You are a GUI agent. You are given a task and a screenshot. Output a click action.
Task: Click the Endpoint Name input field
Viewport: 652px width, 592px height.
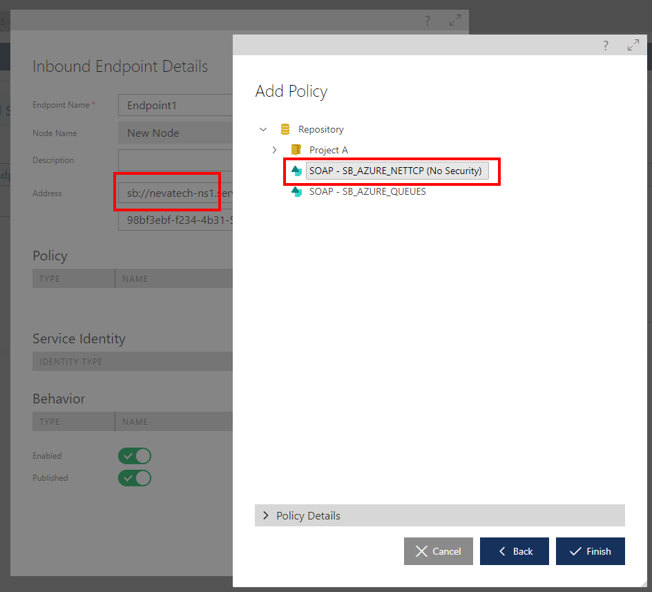click(175, 105)
